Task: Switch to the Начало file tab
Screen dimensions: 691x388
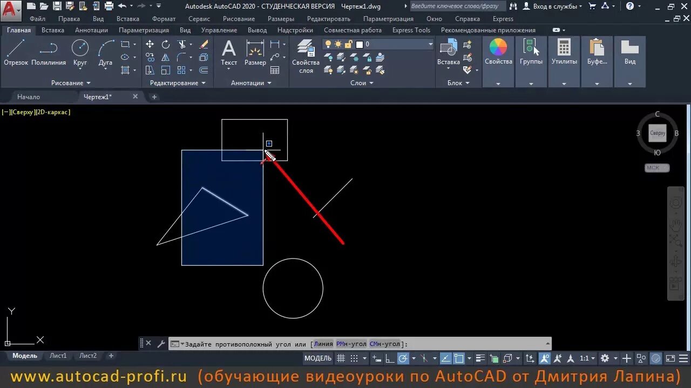Action: pos(29,97)
